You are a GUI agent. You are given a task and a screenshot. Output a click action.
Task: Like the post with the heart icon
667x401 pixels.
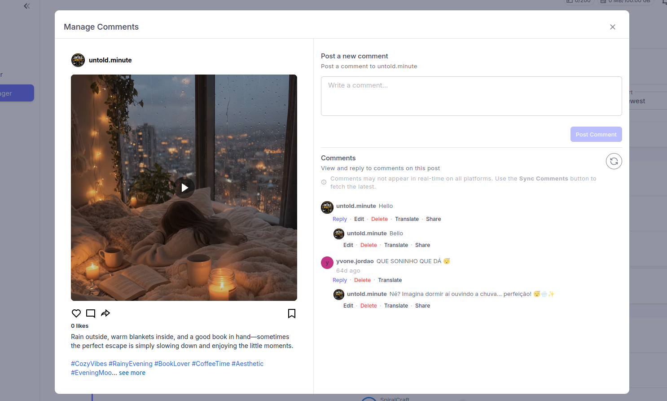[76, 313]
